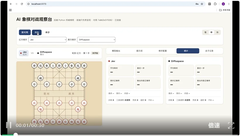
Task: Click the Diffuspace 黑方 player label
Action: pyautogui.click(x=44, y=53)
